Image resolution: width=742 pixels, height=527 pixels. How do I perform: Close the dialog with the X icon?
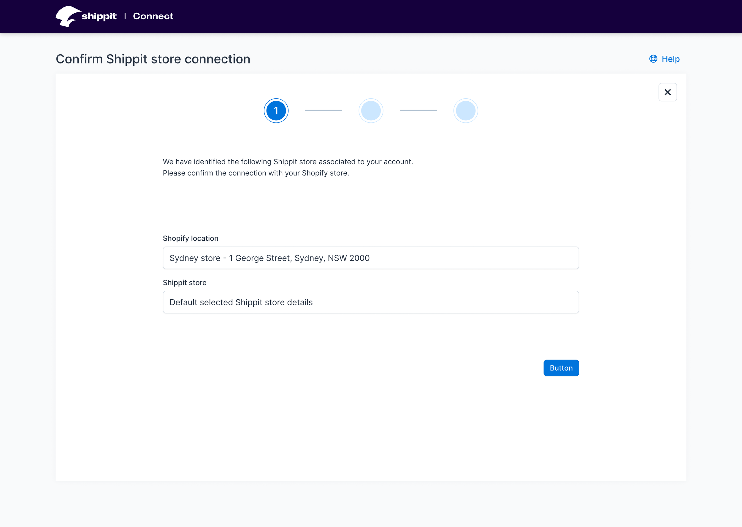pyautogui.click(x=667, y=92)
